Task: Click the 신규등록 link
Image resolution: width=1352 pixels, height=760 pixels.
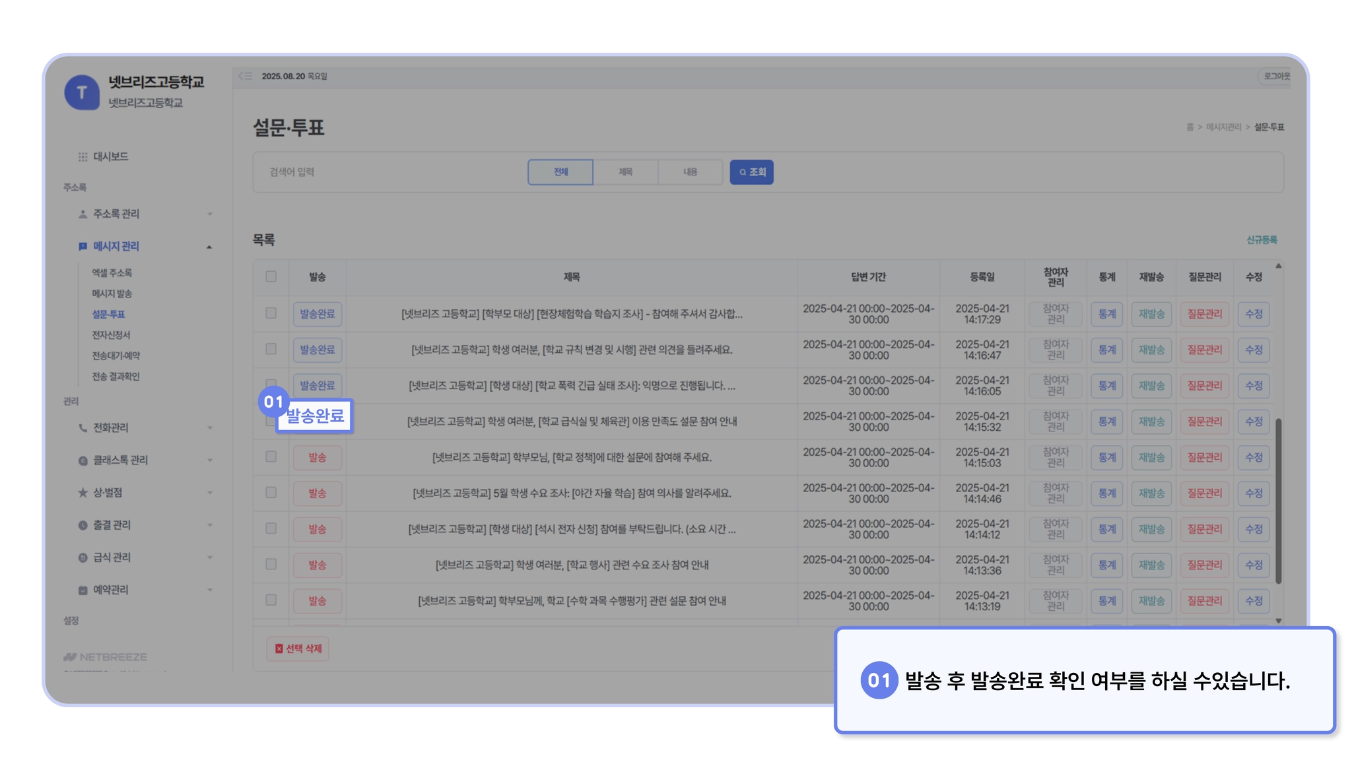Action: 1261,240
